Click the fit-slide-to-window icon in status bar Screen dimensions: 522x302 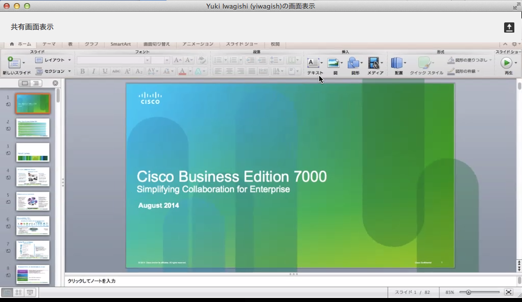point(508,292)
